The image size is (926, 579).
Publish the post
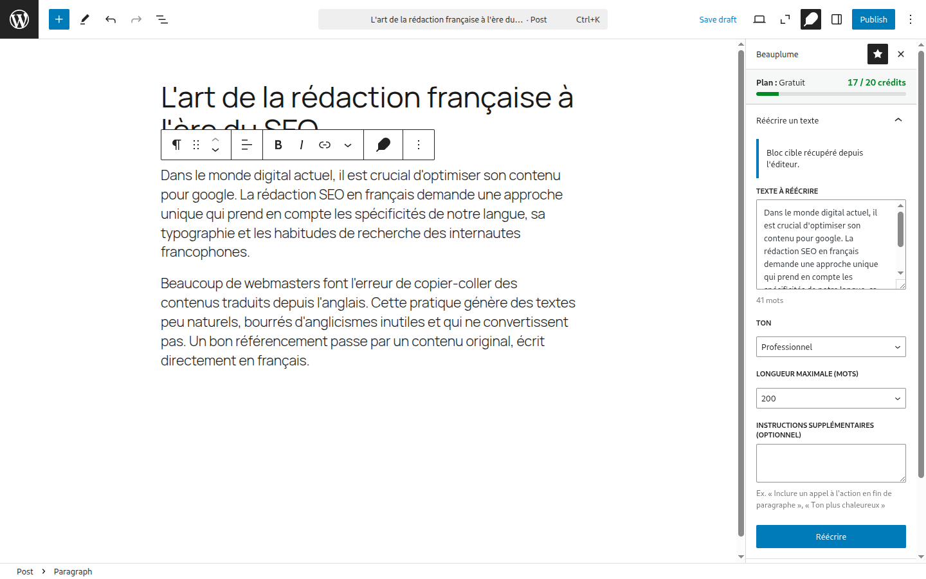click(x=873, y=19)
